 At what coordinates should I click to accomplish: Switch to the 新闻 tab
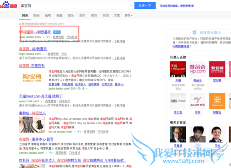point(36,15)
